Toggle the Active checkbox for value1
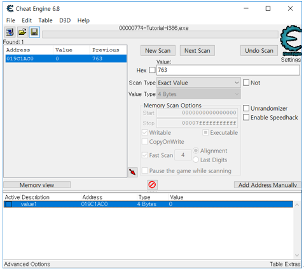Screen dimensions: 304x269 9,204
